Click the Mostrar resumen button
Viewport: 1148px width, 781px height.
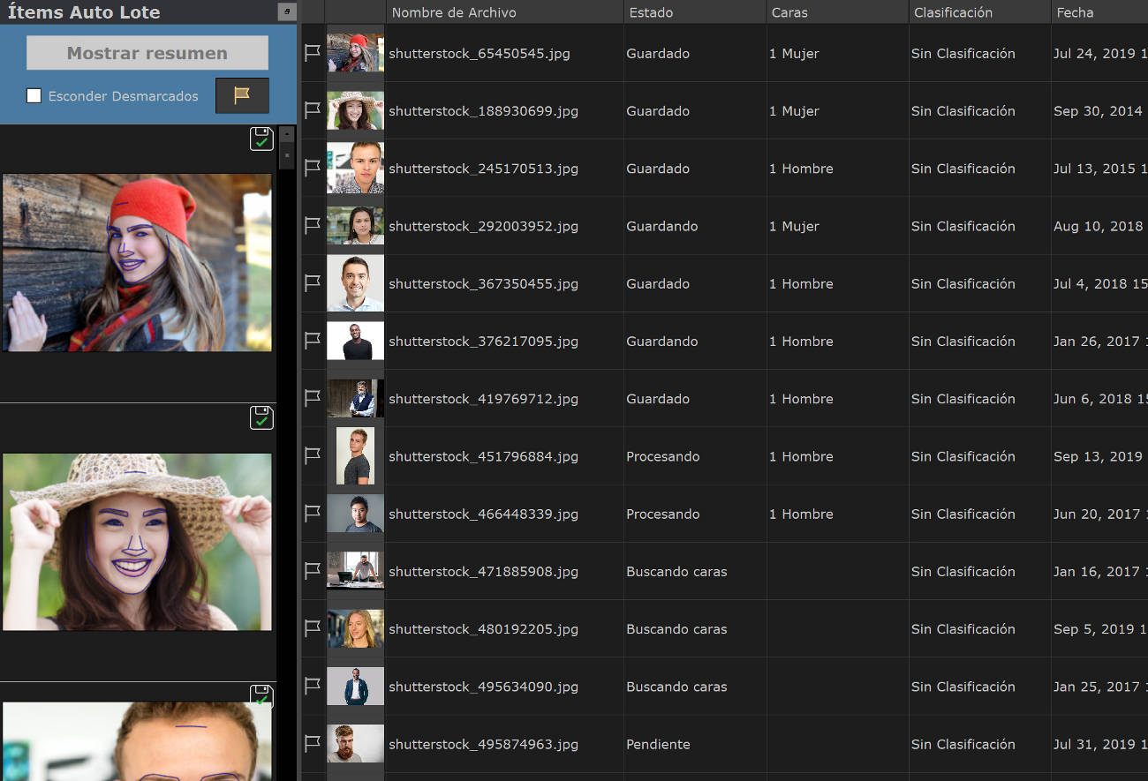tap(147, 53)
